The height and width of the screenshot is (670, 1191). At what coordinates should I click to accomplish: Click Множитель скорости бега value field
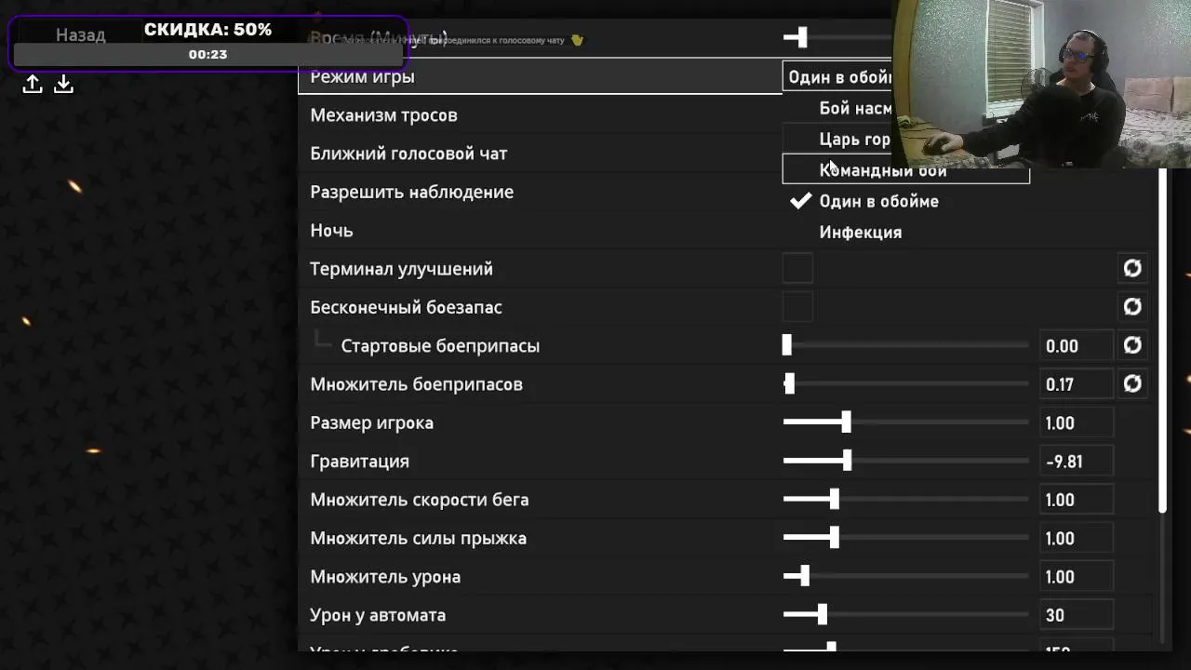1077,500
